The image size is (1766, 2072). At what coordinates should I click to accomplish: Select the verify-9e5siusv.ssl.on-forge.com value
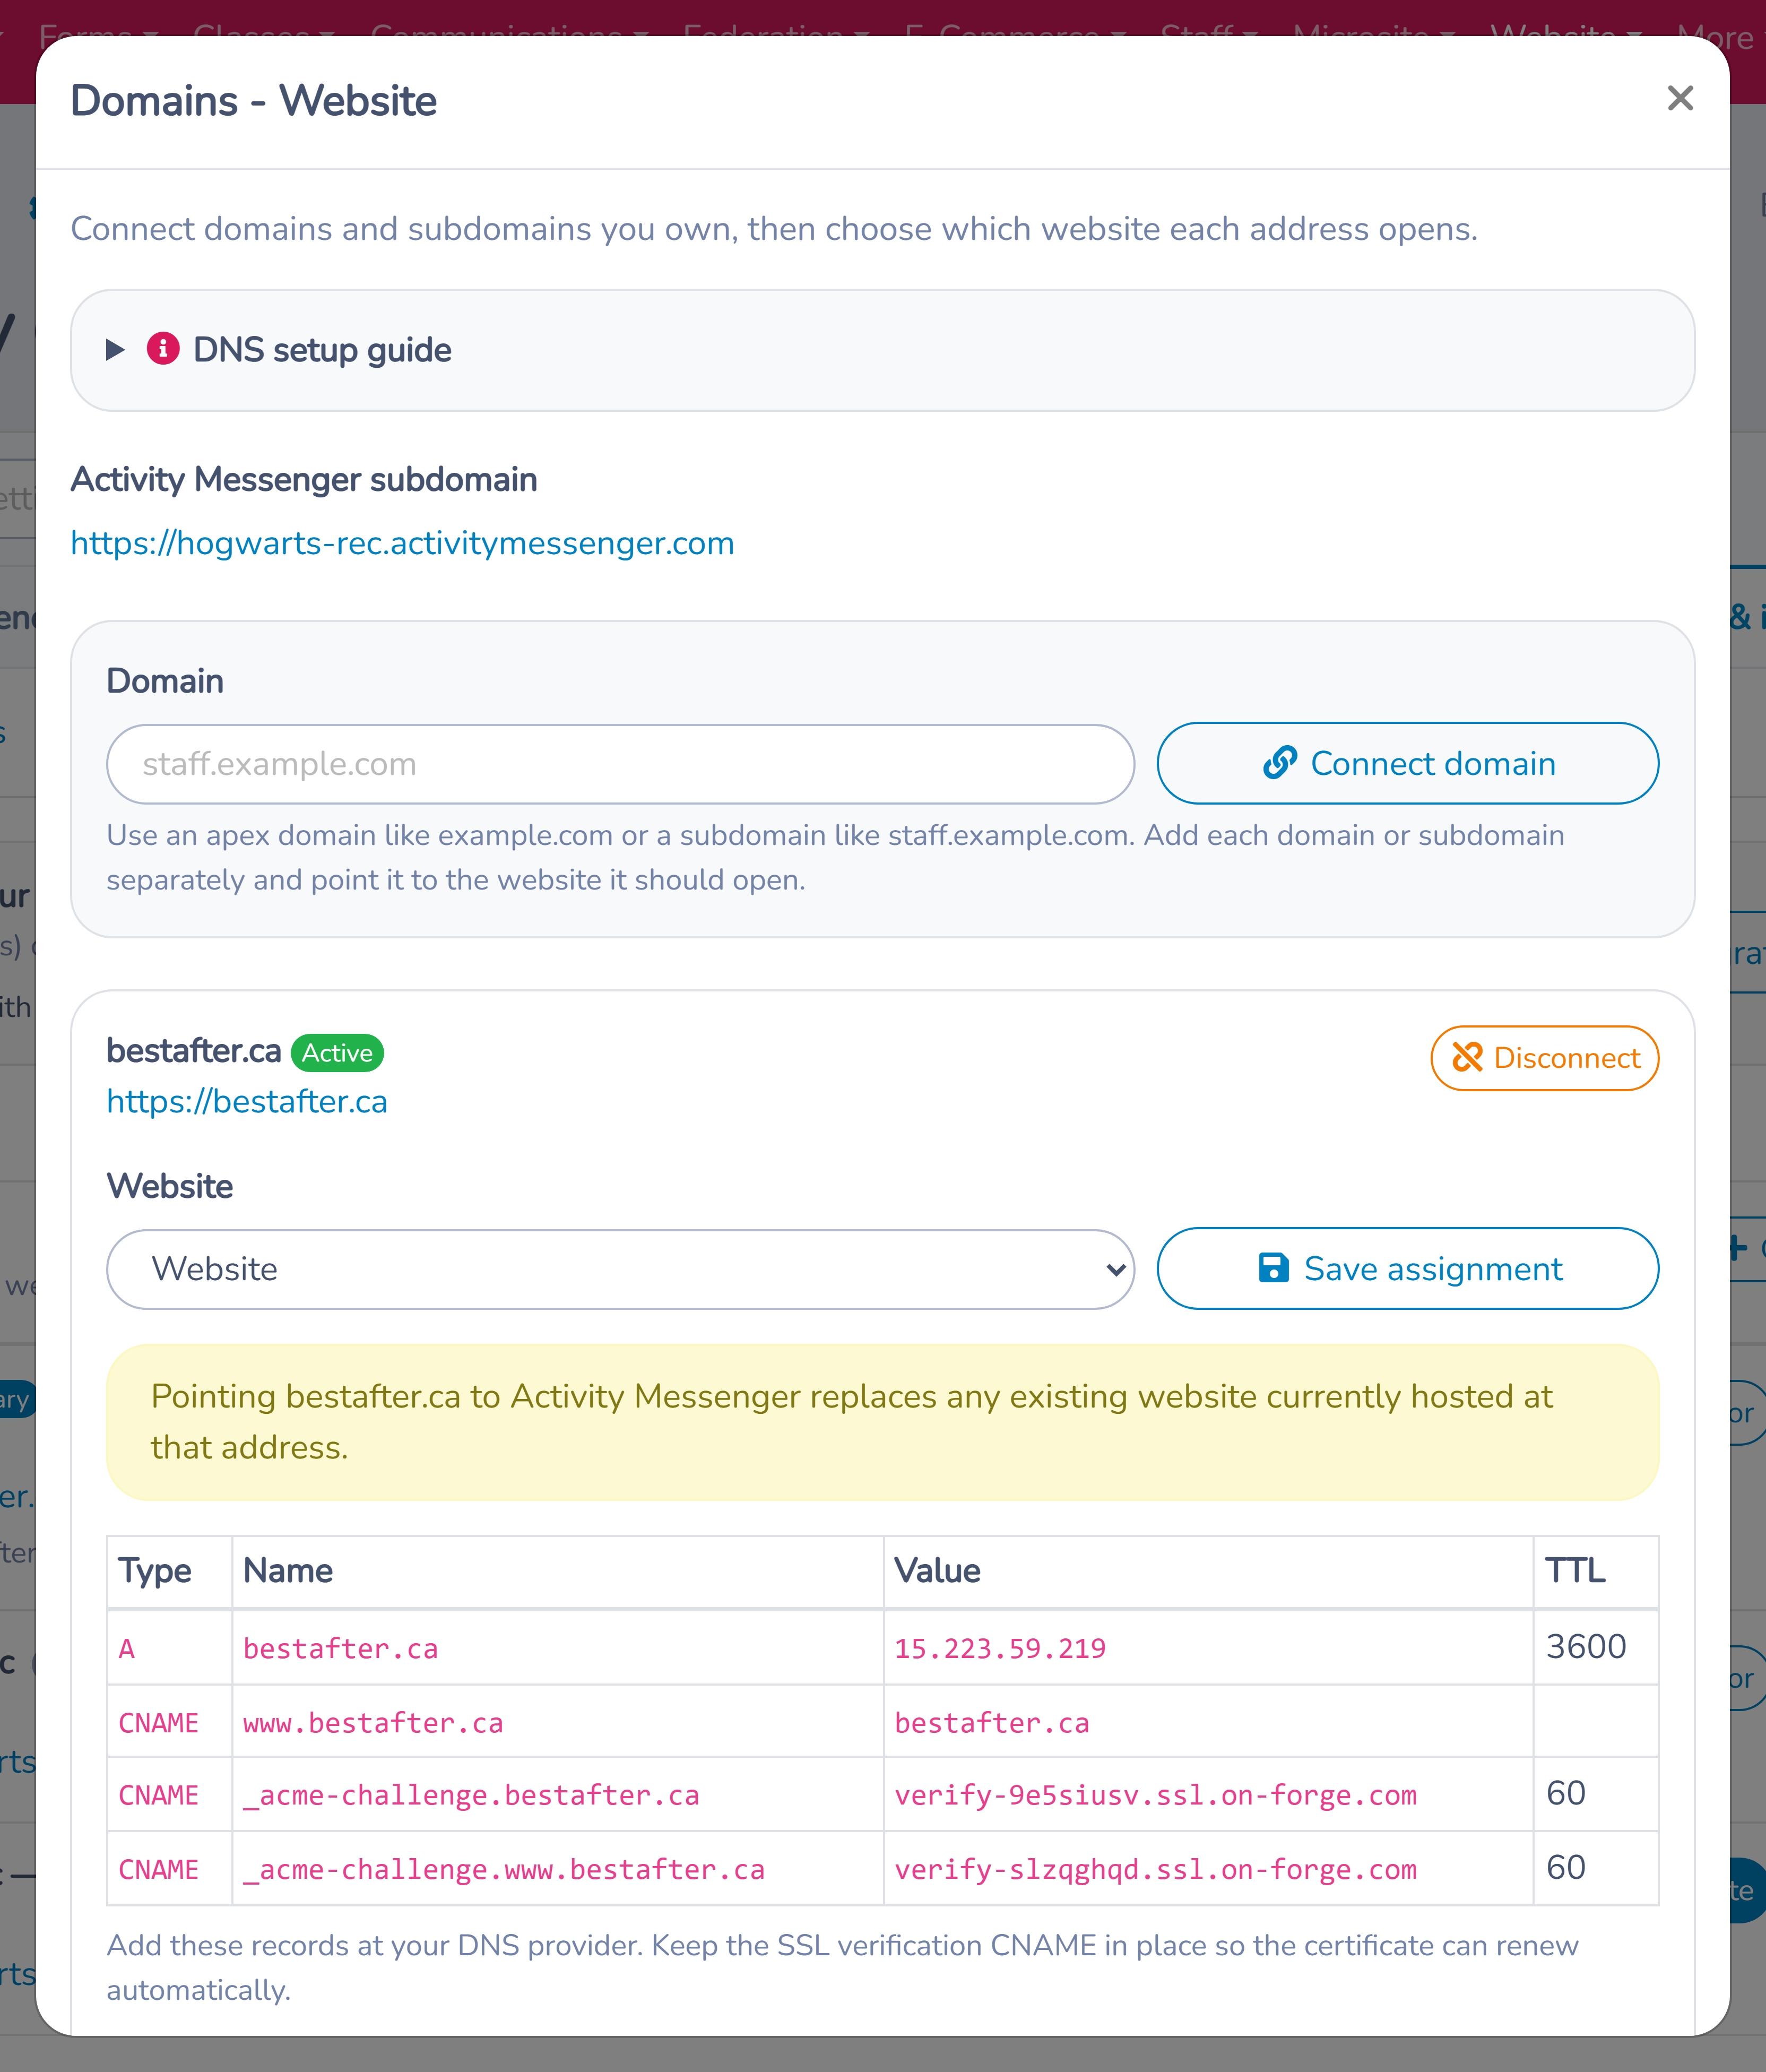1155,1796
